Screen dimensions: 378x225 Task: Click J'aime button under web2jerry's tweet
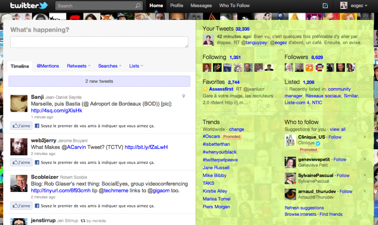click(21, 162)
